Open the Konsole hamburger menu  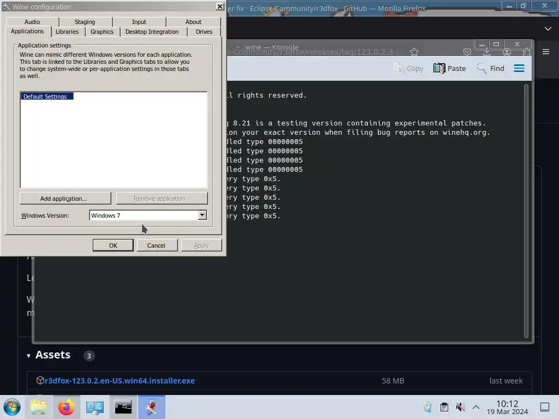(519, 68)
